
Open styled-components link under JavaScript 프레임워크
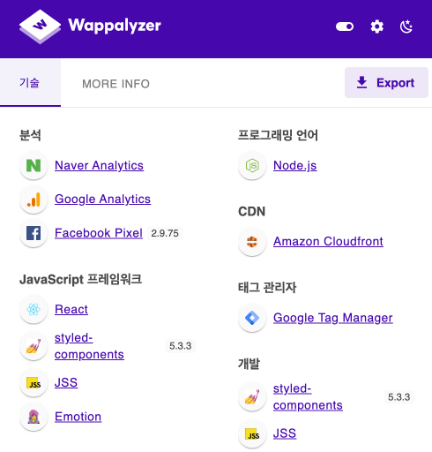point(89,346)
